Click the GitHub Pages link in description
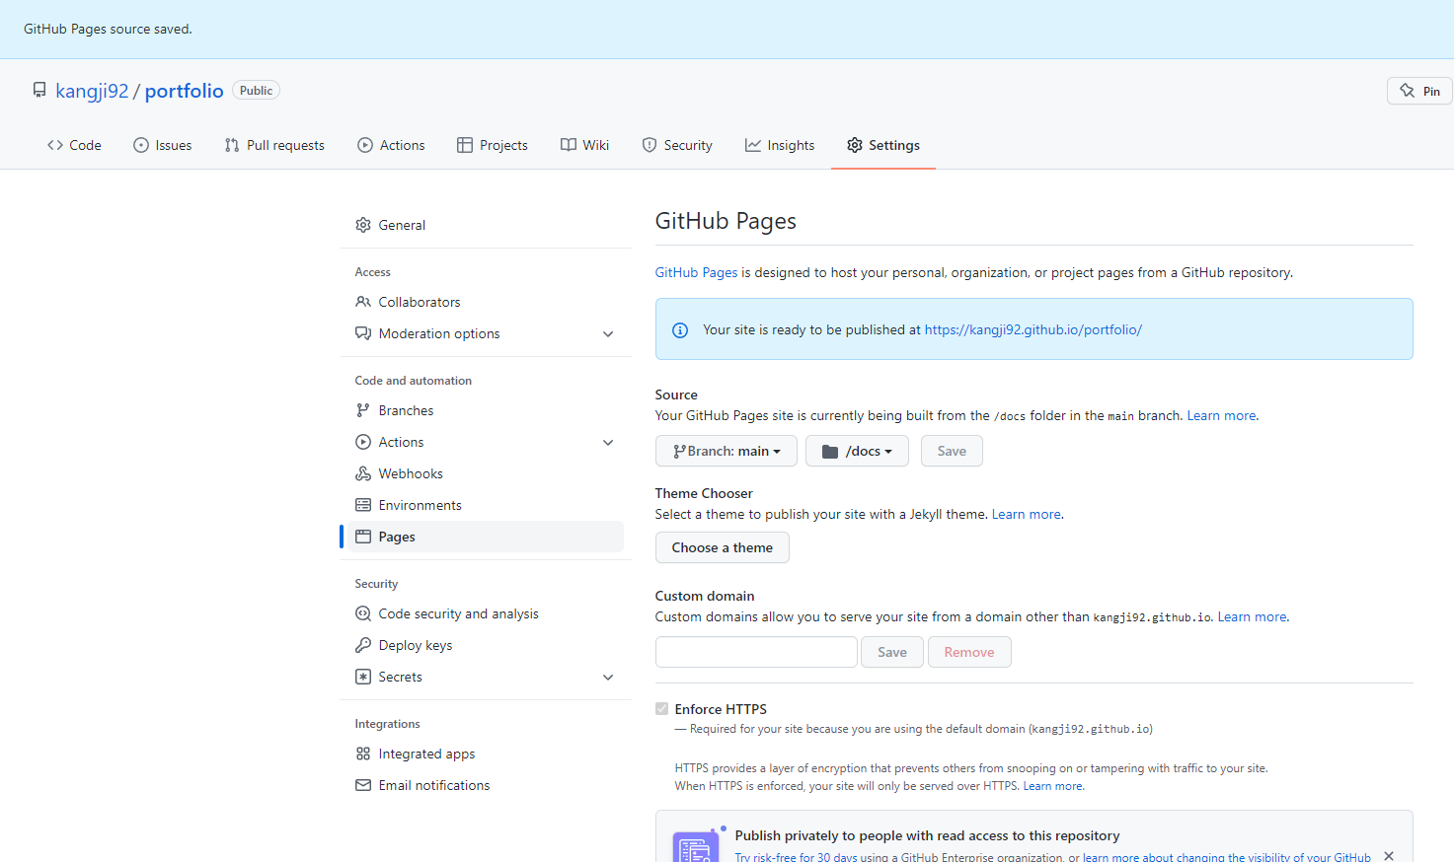The width and height of the screenshot is (1454, 862). tap(697, 272)
